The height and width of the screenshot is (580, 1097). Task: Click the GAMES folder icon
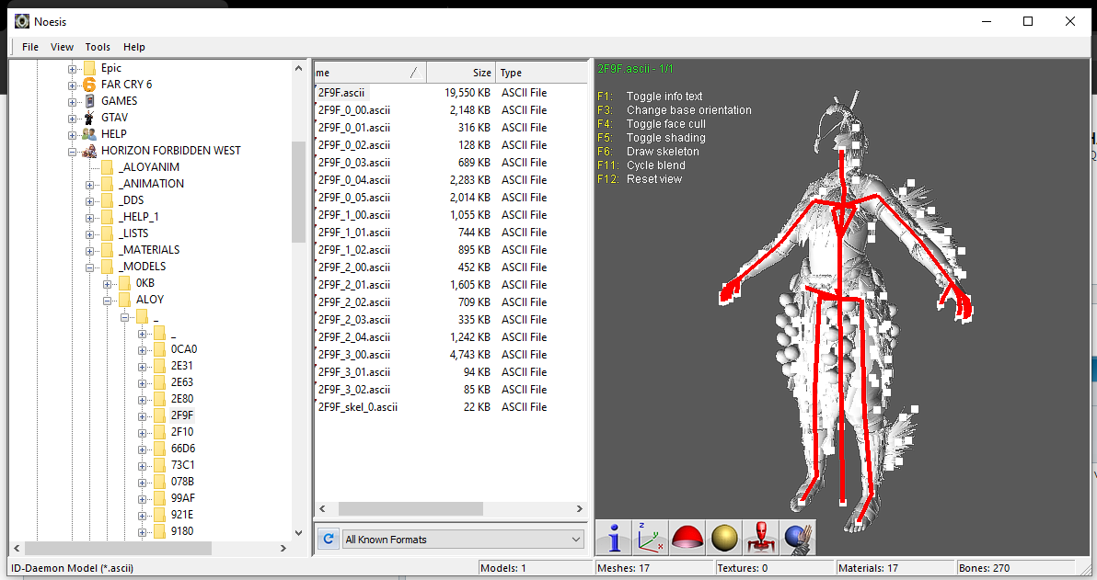89,101
